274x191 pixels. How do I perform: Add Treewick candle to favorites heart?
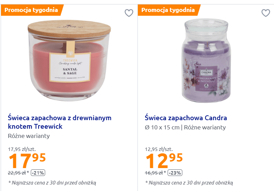coord(129,13)
